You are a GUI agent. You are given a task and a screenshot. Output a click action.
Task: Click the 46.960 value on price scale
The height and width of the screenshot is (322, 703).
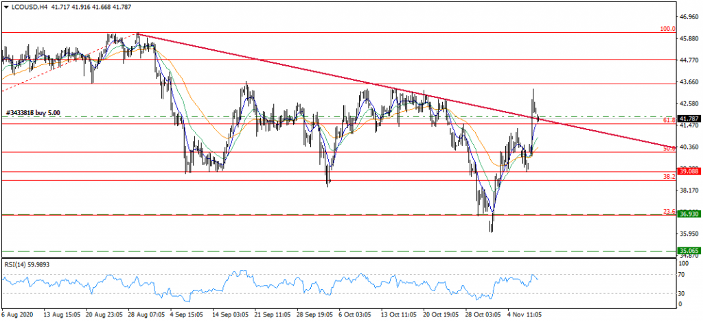pos(689,16)
